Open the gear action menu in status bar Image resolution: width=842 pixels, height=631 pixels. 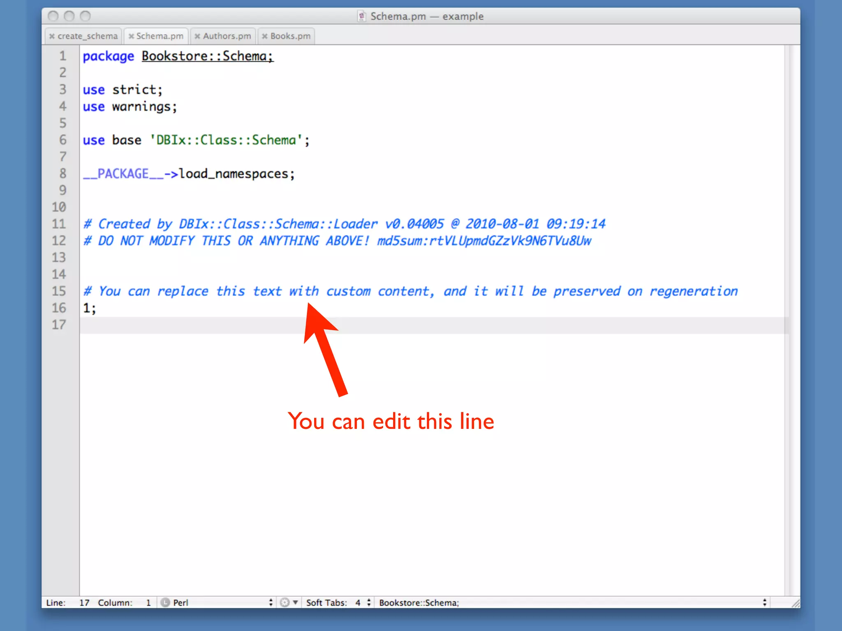pyautogui.click(x=285, y=603)
